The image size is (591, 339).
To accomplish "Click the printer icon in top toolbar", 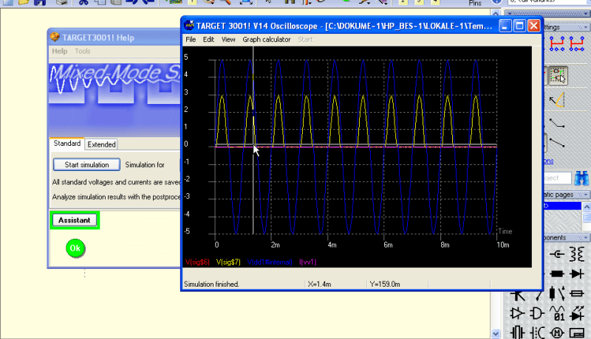I will (64, 2).
